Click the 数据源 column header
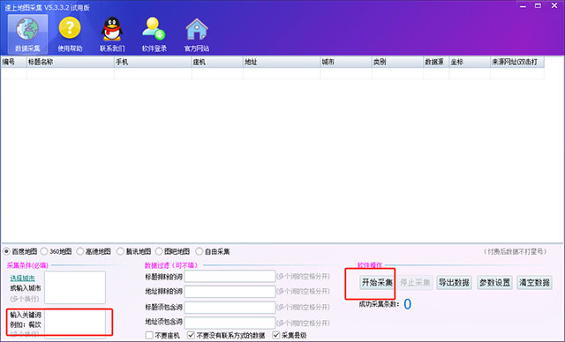 (436, 62)
